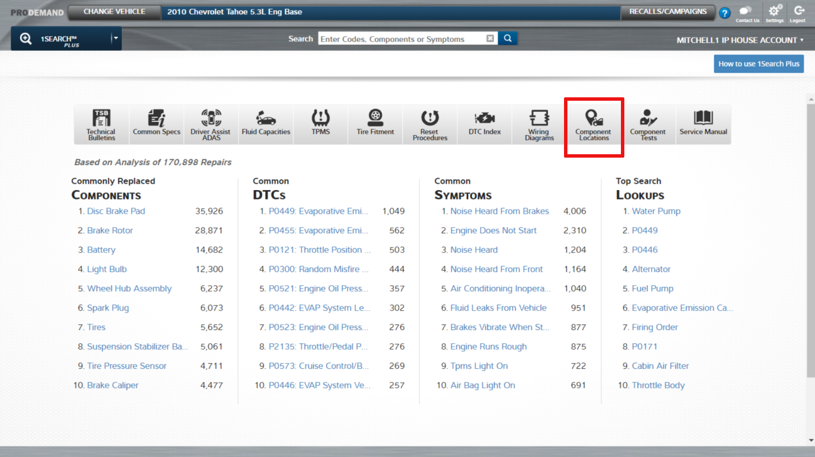Open the Recalls/Campaigns tab
The height and width of the screenshot is (457, 815).
click(x=668, y=12)
